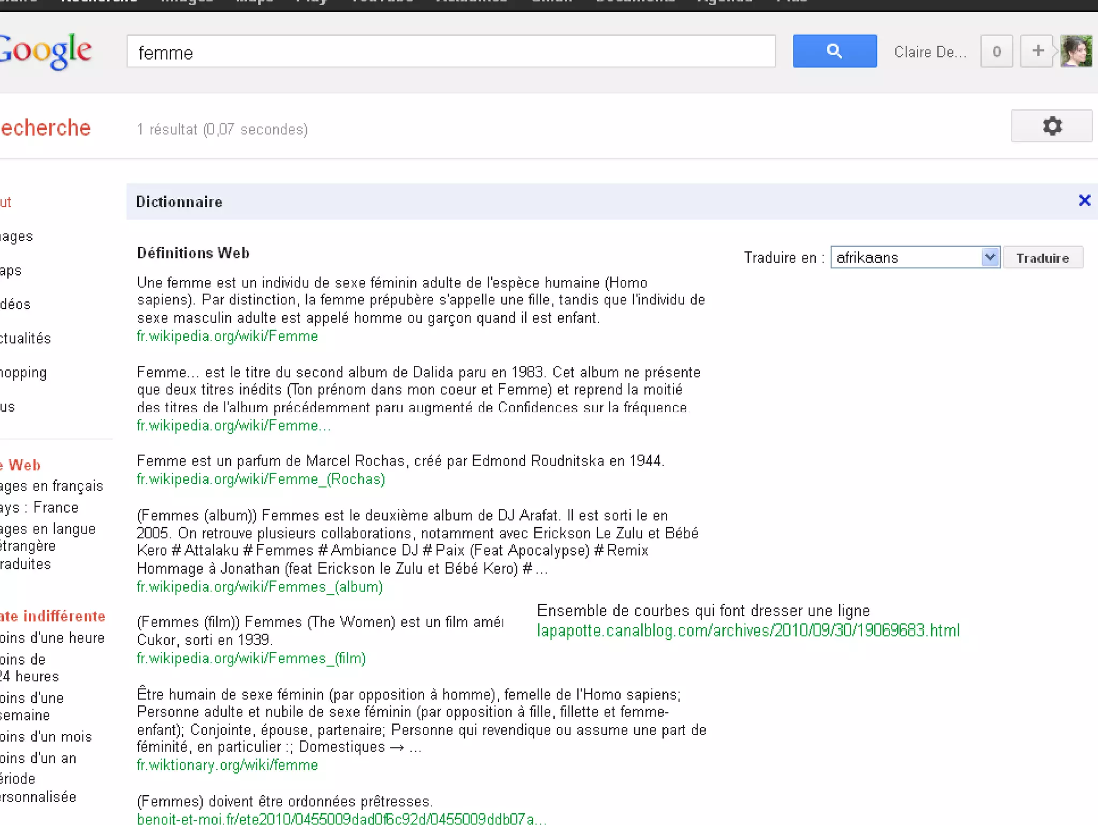1098x825 pixels.
Task: Select the Actualités filter in the sidebar
Action: 25,338
